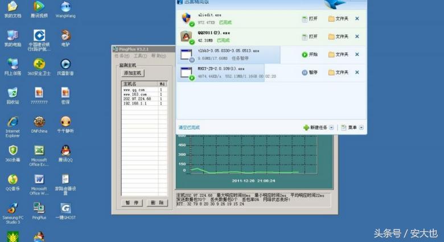This screenshot has width=444, height=242.
Task: Open the 菜单 button
Action: click(348, 128)
